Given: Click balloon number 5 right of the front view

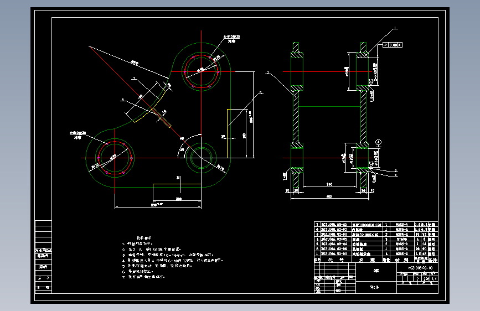Looking at the screenshot, I should (261, 92).
